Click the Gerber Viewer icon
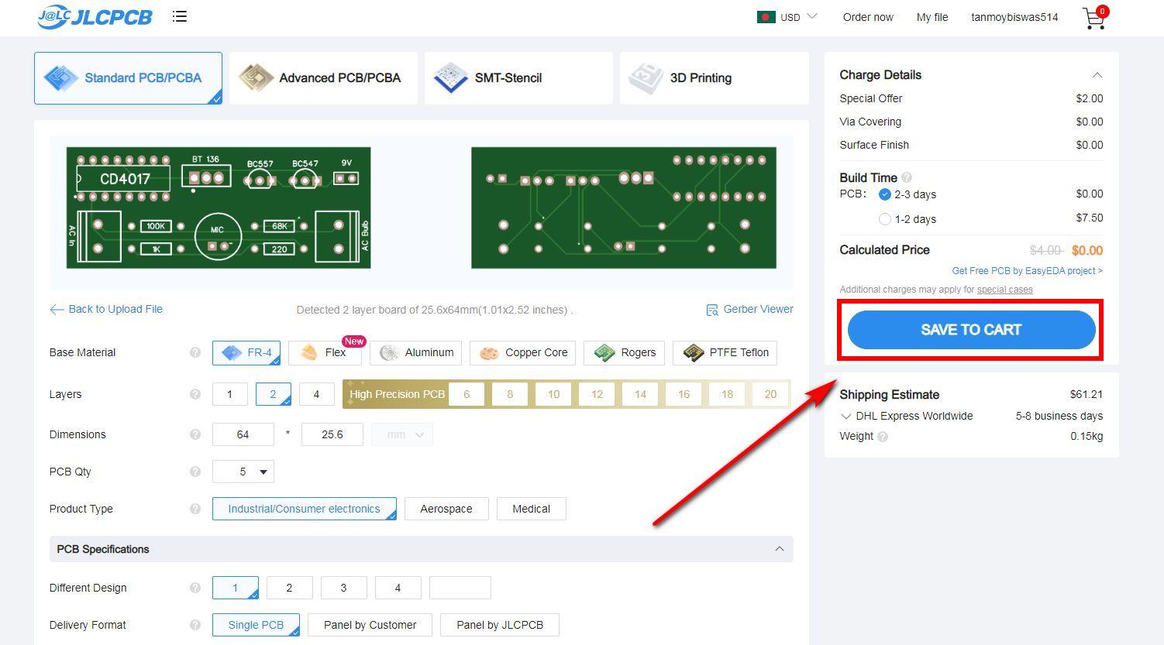 pyautogui.click(x=712, y=310)
